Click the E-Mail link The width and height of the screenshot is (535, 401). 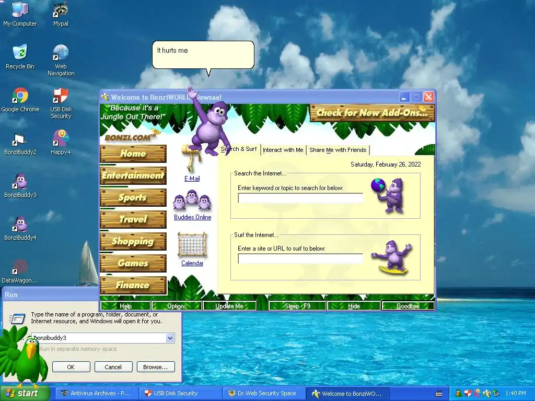click(192, 179)
